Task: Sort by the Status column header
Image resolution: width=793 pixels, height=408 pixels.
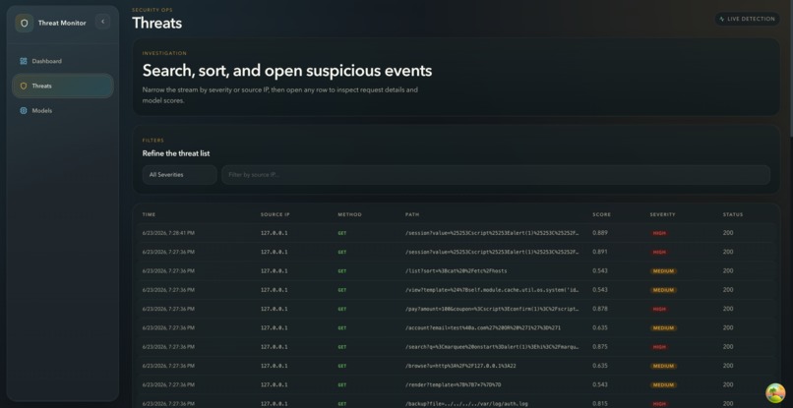Action: click(x=733, y=214)
